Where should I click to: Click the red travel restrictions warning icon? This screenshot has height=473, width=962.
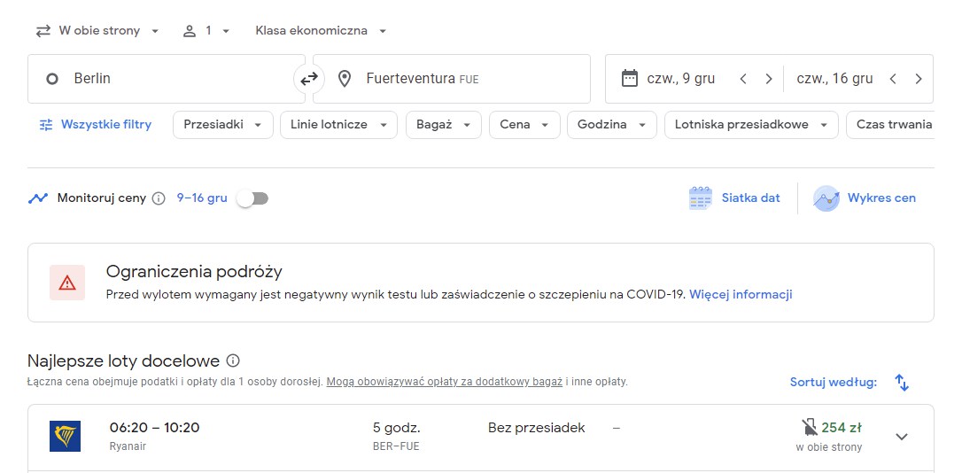(67, 283)
